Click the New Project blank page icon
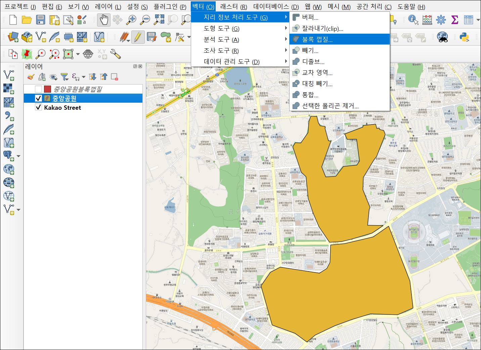 click(x=13, y=20)
